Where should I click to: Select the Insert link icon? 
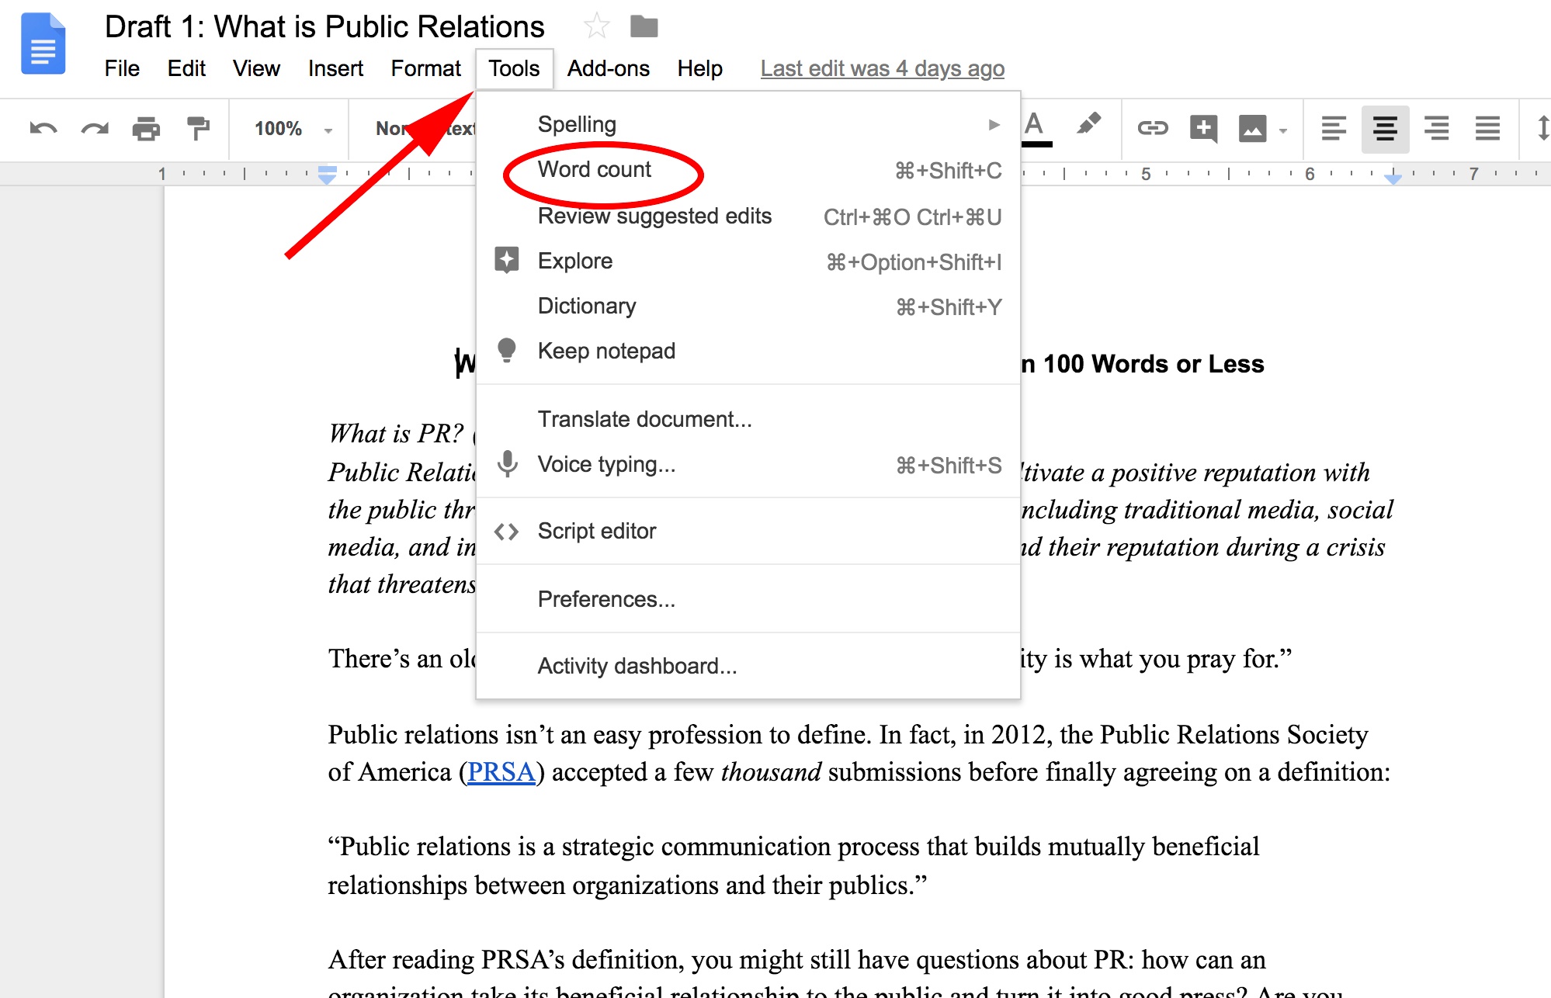click(x=1150, y=128)
